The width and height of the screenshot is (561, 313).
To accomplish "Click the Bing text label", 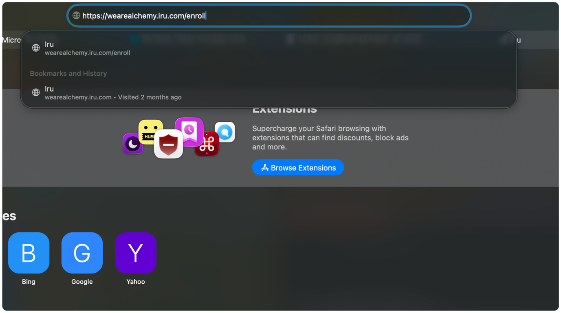I will tap(29, 282).
